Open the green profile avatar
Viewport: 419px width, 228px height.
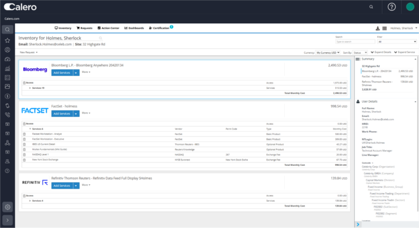410,7
